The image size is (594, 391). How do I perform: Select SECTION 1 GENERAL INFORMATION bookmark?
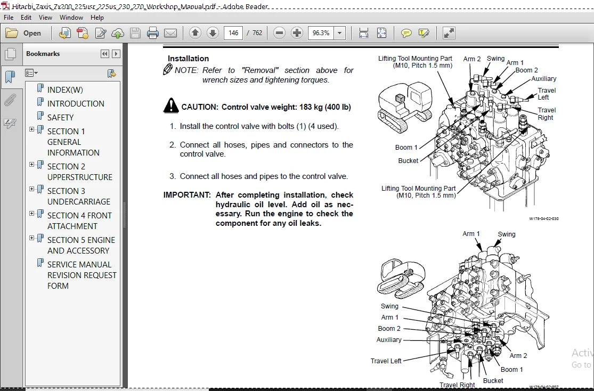point(74,142)
